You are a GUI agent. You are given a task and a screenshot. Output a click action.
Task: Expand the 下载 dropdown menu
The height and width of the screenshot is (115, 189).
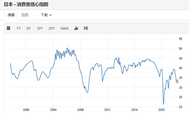46,15
